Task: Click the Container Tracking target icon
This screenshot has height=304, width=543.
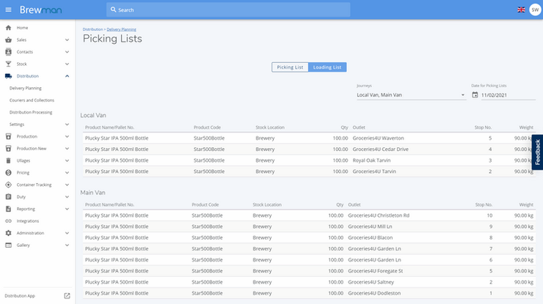Action: tap(8, 185)
